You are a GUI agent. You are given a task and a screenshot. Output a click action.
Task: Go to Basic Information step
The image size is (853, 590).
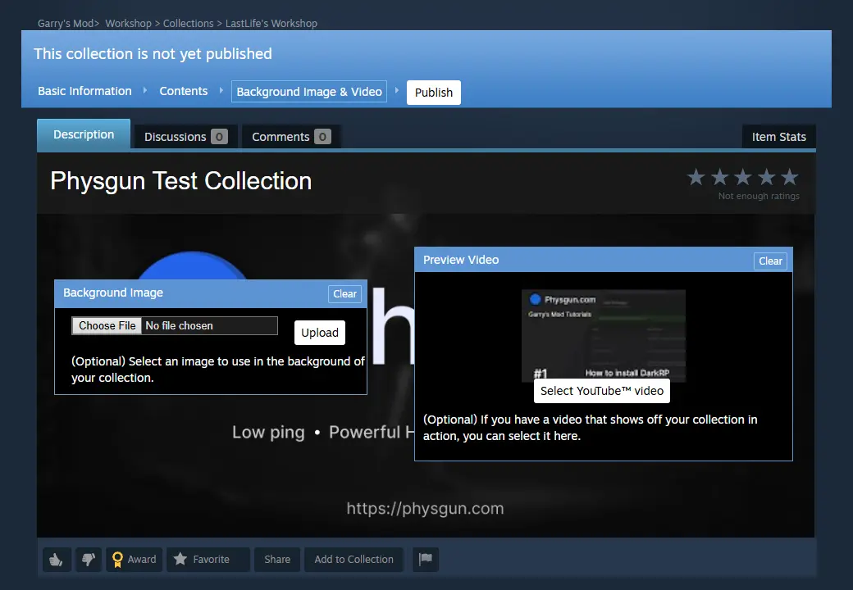point(84,91)
